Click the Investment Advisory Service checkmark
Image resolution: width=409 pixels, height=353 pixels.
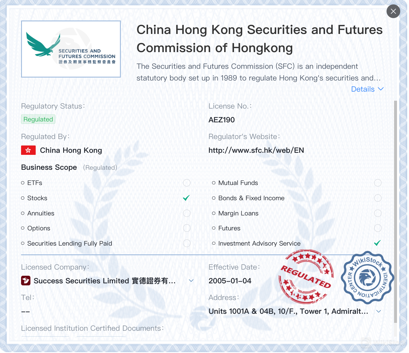377,243
